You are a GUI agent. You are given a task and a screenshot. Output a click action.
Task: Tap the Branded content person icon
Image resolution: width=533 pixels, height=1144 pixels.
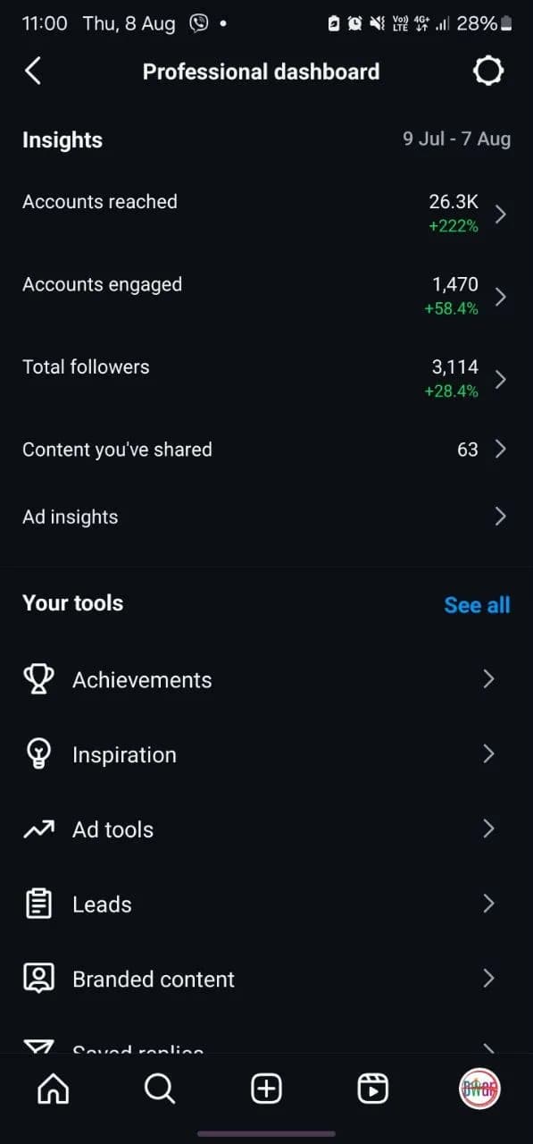[x=38, y=979]
